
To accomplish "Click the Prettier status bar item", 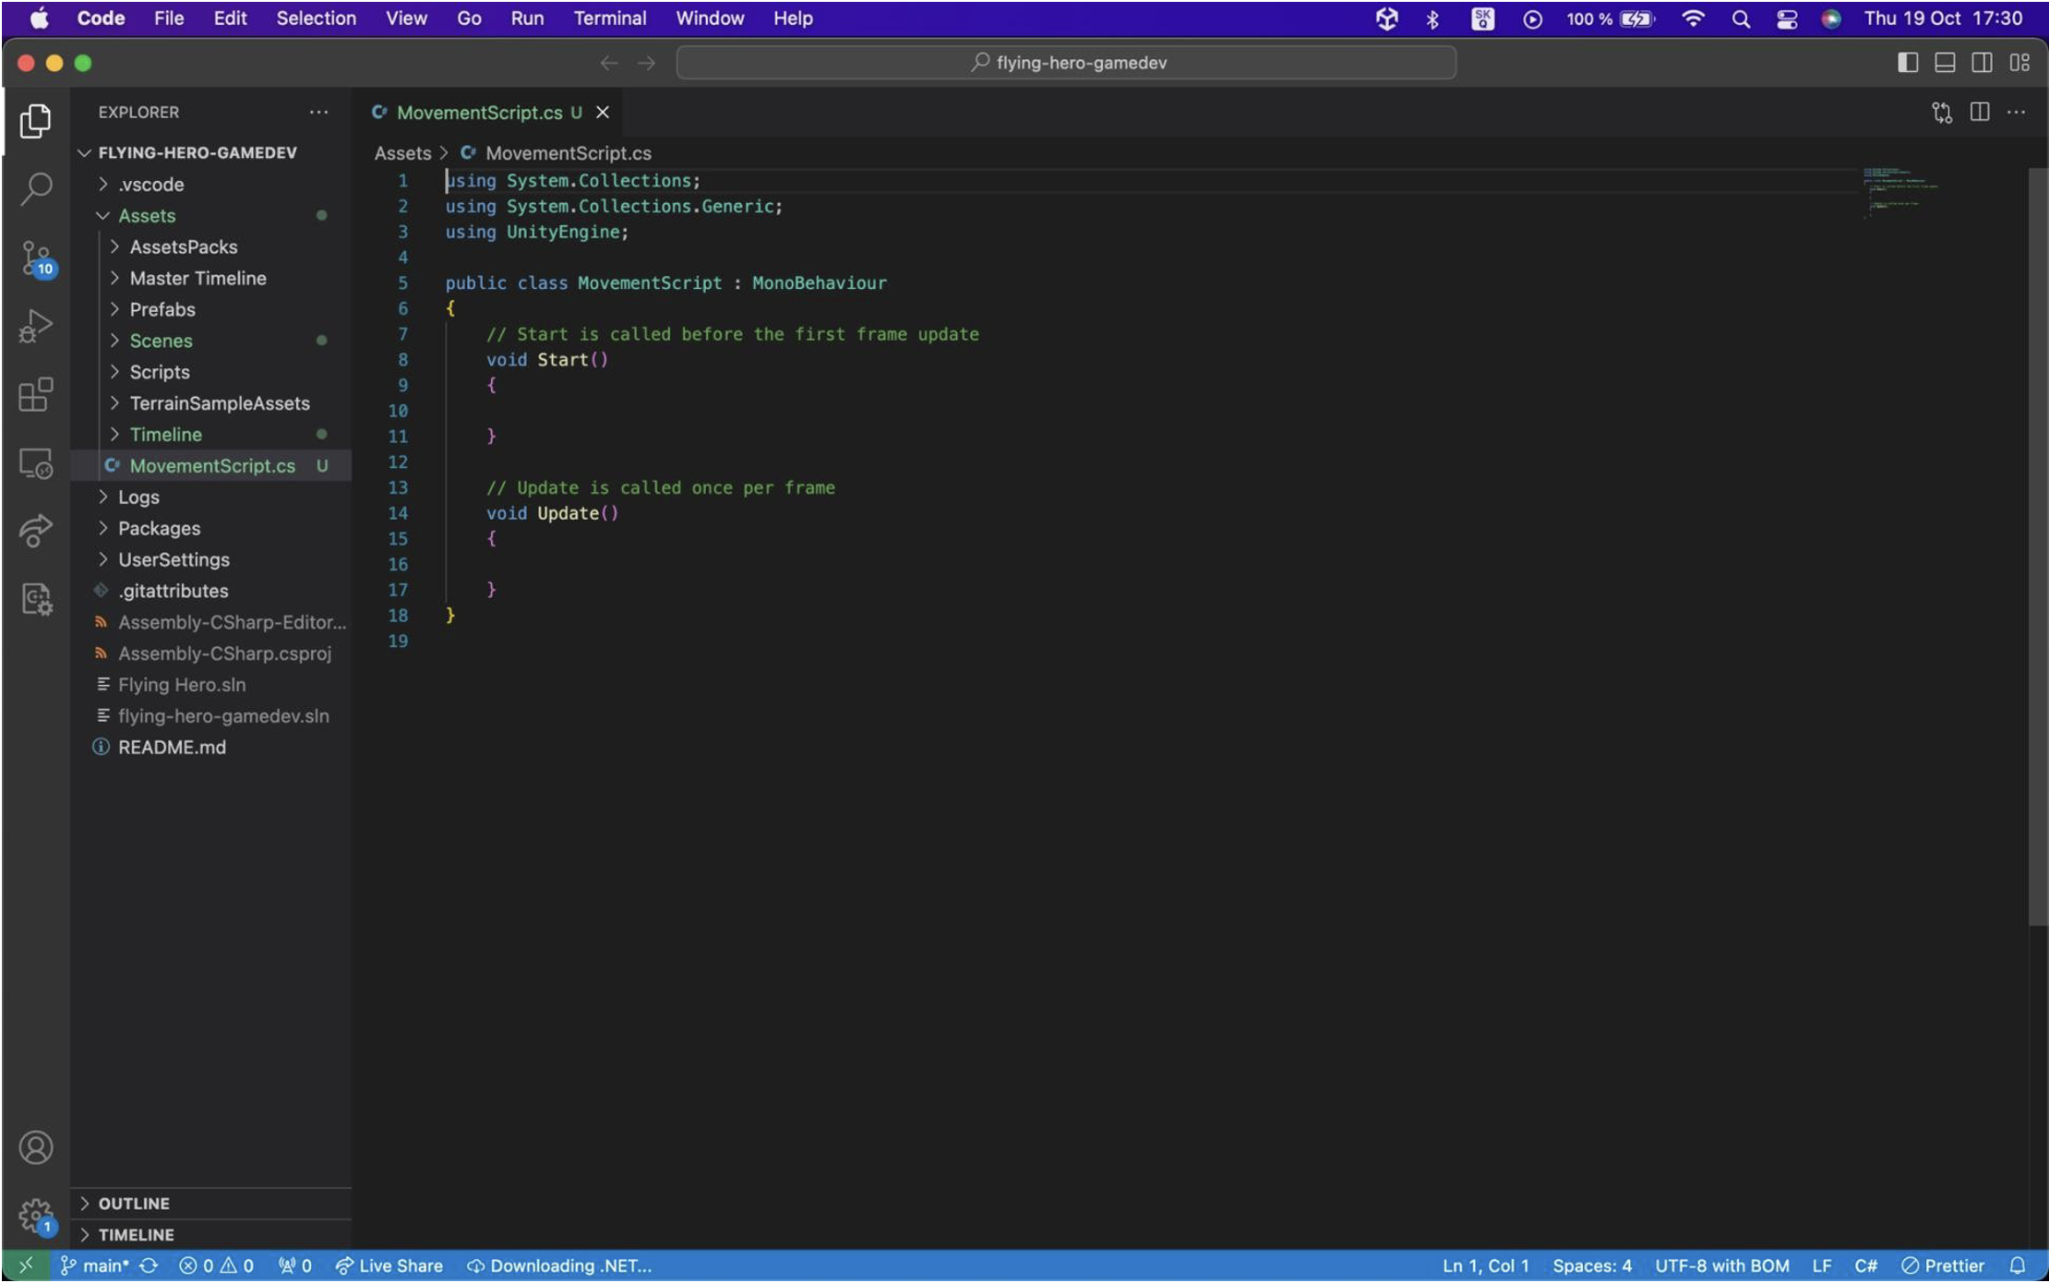I will (1943, 1265).
